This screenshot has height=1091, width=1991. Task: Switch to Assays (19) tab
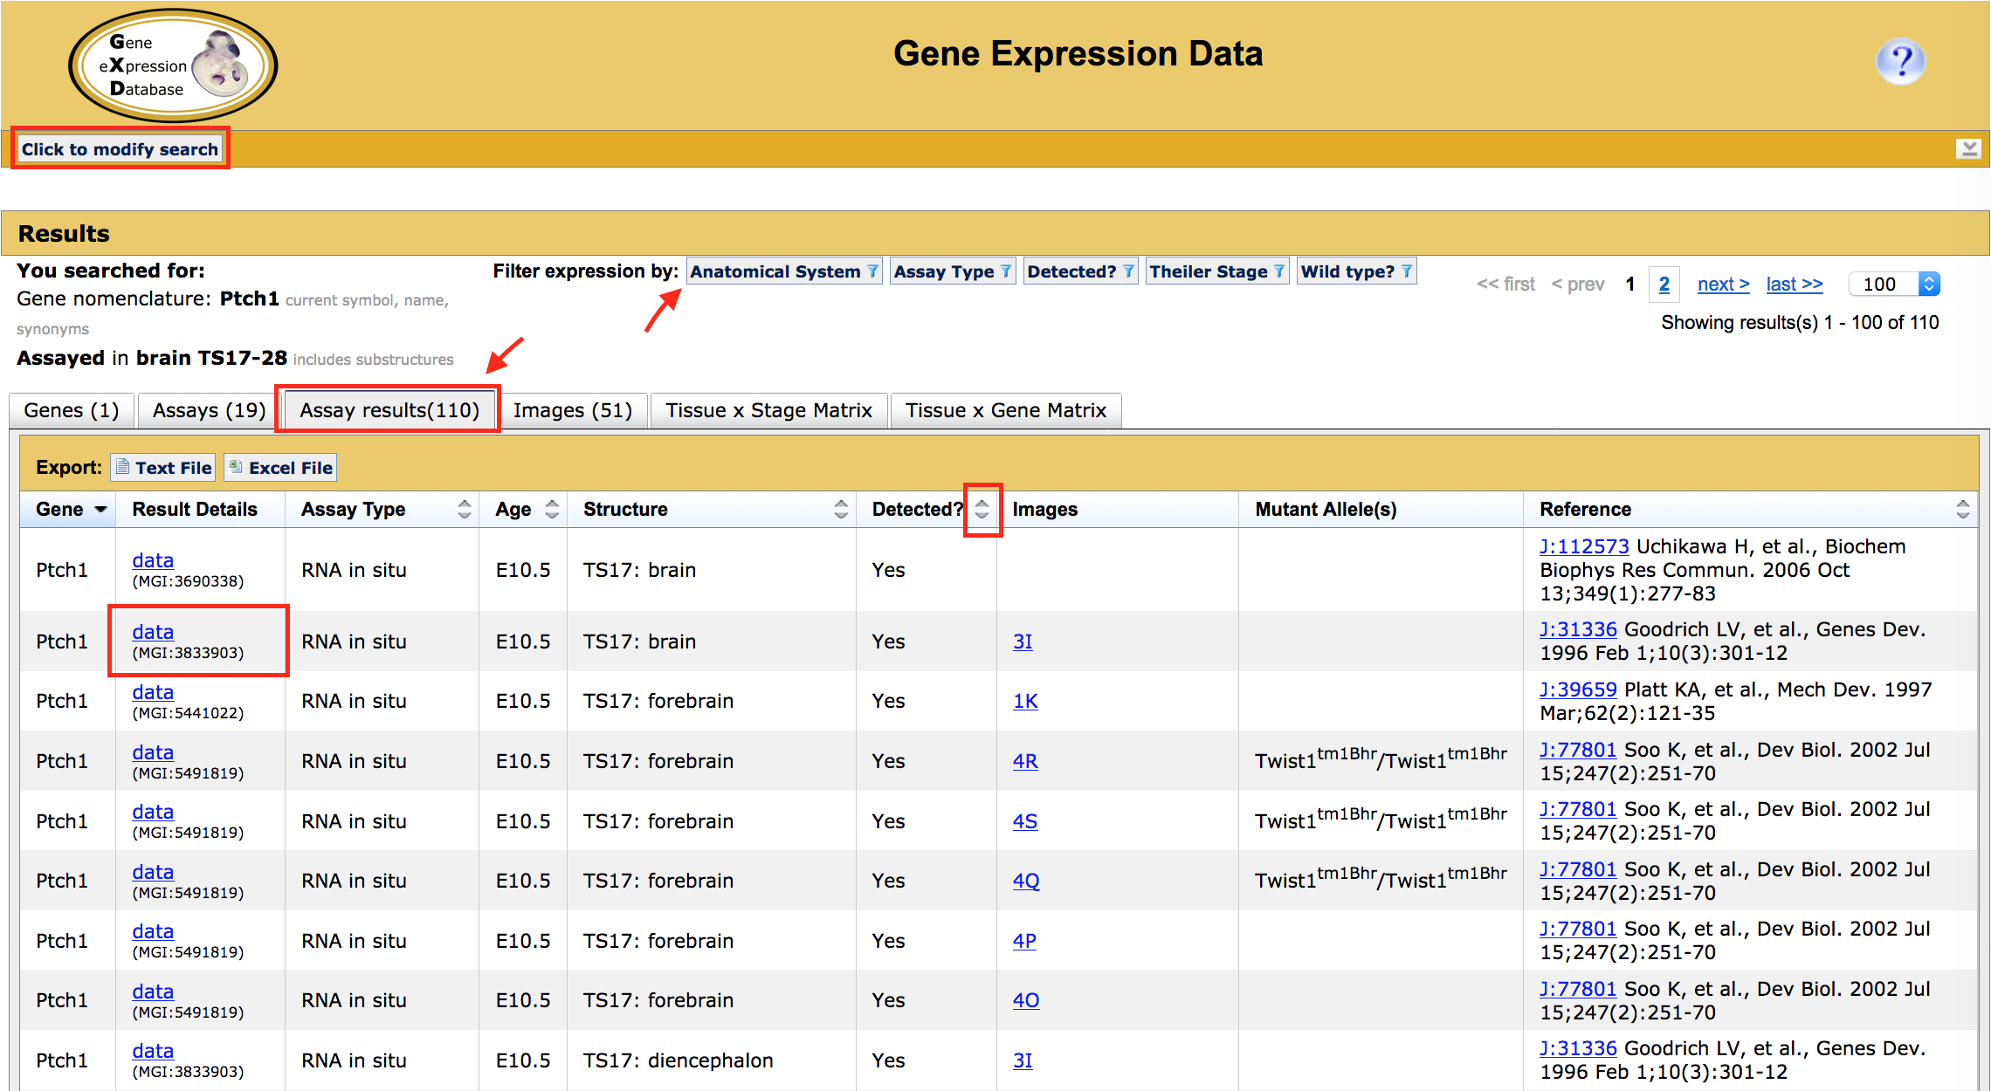point(209,410)
